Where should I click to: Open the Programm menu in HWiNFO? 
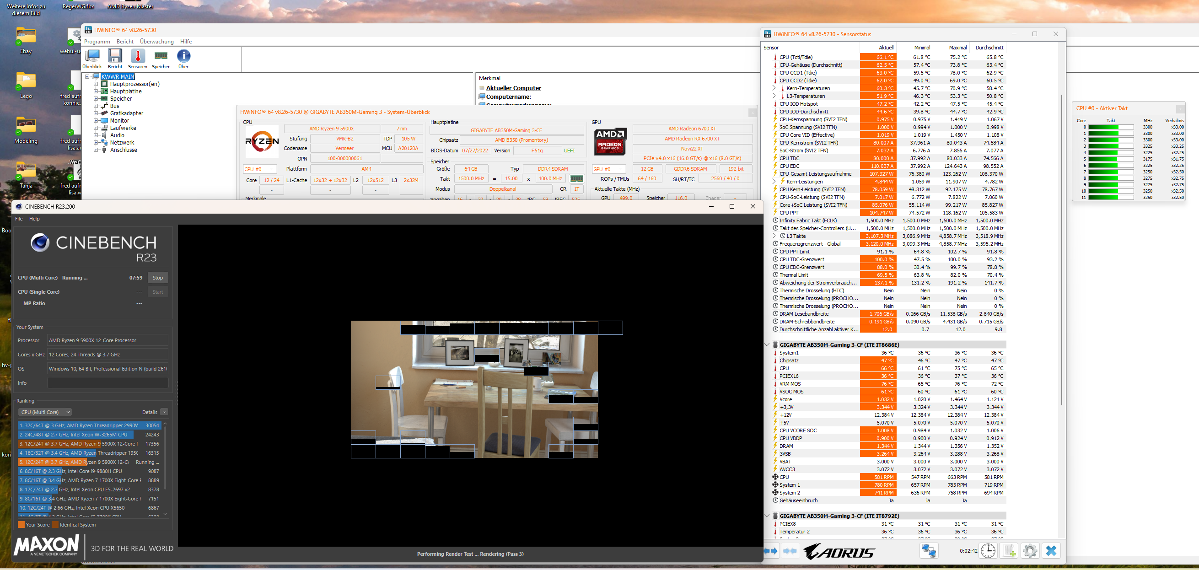pyautogui.click(x=98, y=42)
